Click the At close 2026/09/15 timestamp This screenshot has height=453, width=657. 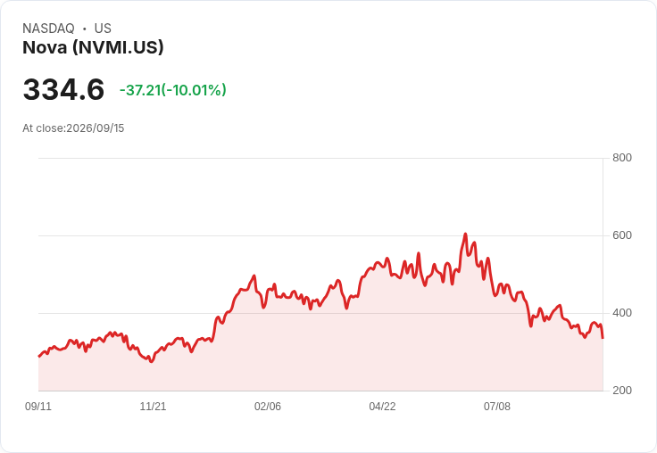pos(73,128)
